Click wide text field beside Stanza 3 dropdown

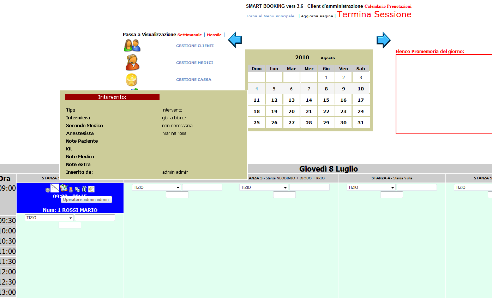[310, 187]
